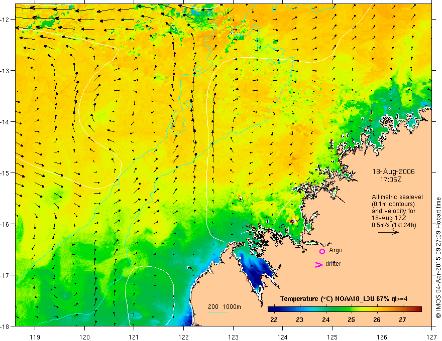
Task: Click the '0.5m/s (1kt 24h)' text
Action: tap(394, 225)
